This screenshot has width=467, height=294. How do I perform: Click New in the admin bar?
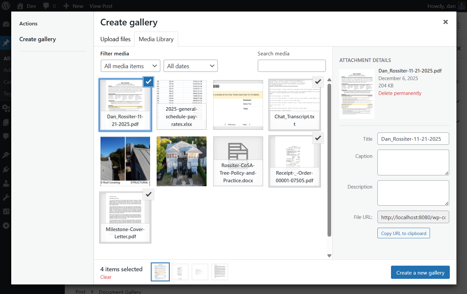point(73,6)
